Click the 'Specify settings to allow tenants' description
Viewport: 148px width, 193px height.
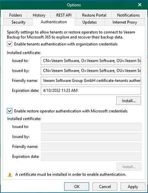coord(71,35)
